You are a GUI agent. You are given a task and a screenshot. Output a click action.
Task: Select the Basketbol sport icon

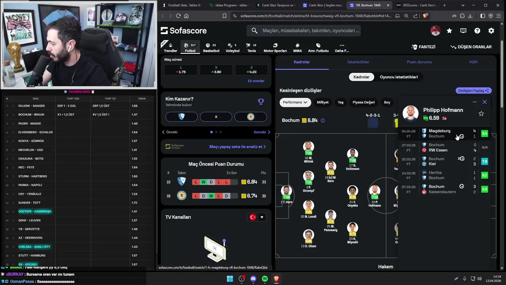coord(211,47)
